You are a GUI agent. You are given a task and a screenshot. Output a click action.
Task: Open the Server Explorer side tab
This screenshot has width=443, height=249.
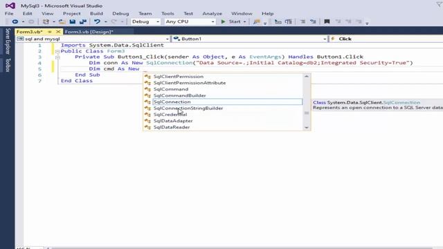(x=8, y=41)
